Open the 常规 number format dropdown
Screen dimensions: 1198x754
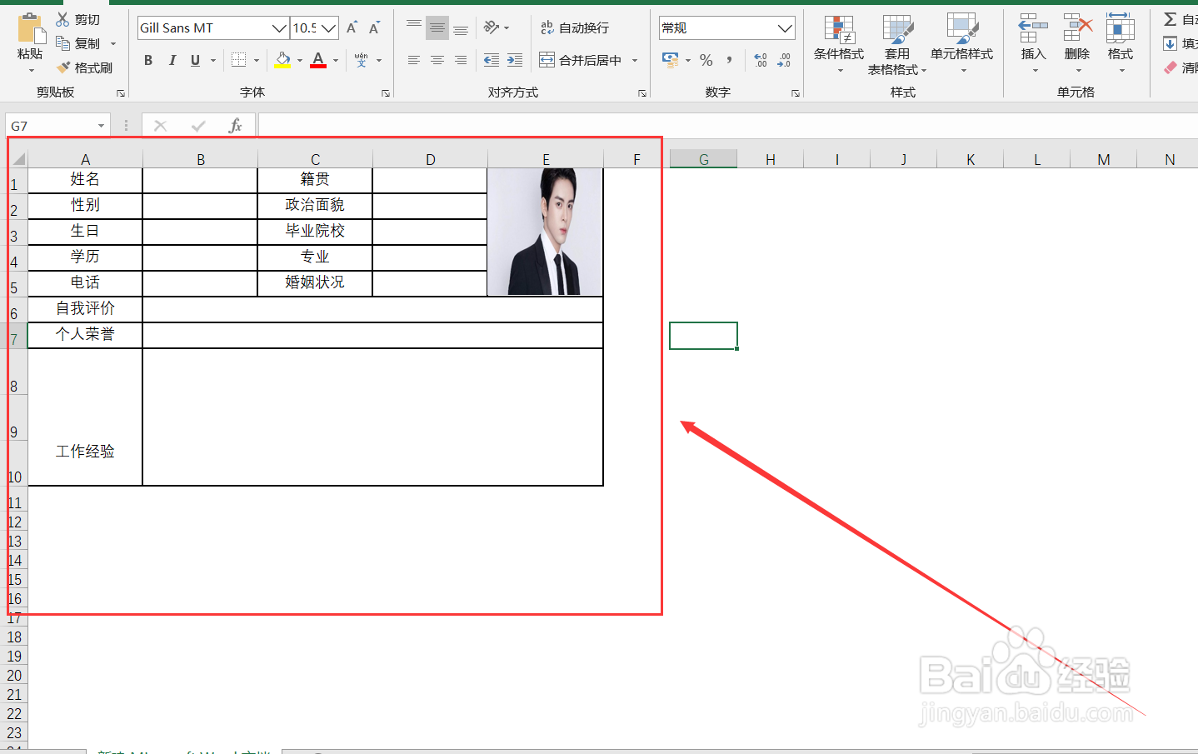pos(784,27)
